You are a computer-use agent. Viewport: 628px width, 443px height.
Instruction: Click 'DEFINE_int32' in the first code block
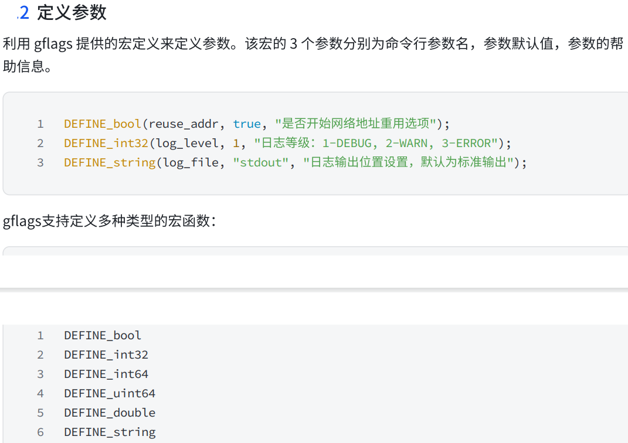click(106, 143)
